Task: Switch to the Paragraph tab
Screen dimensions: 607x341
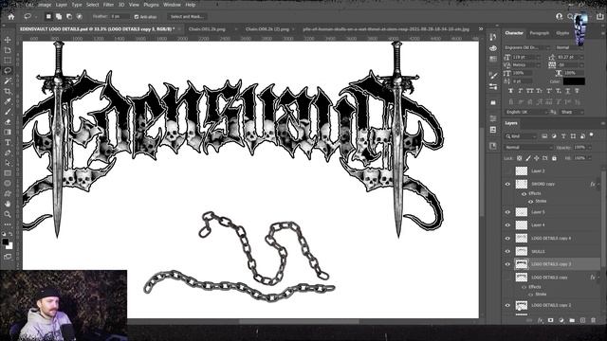Action: 540,33
